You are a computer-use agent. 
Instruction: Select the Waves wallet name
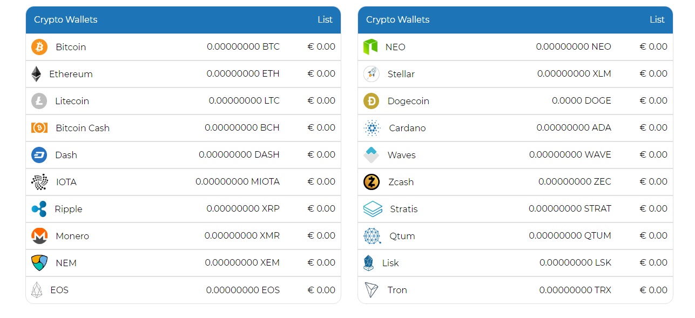(402, 155)
